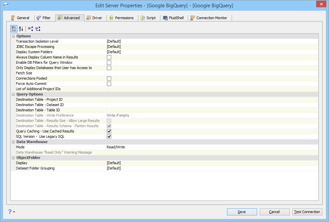Select the Advanced tab

click(x=70, y=18)
